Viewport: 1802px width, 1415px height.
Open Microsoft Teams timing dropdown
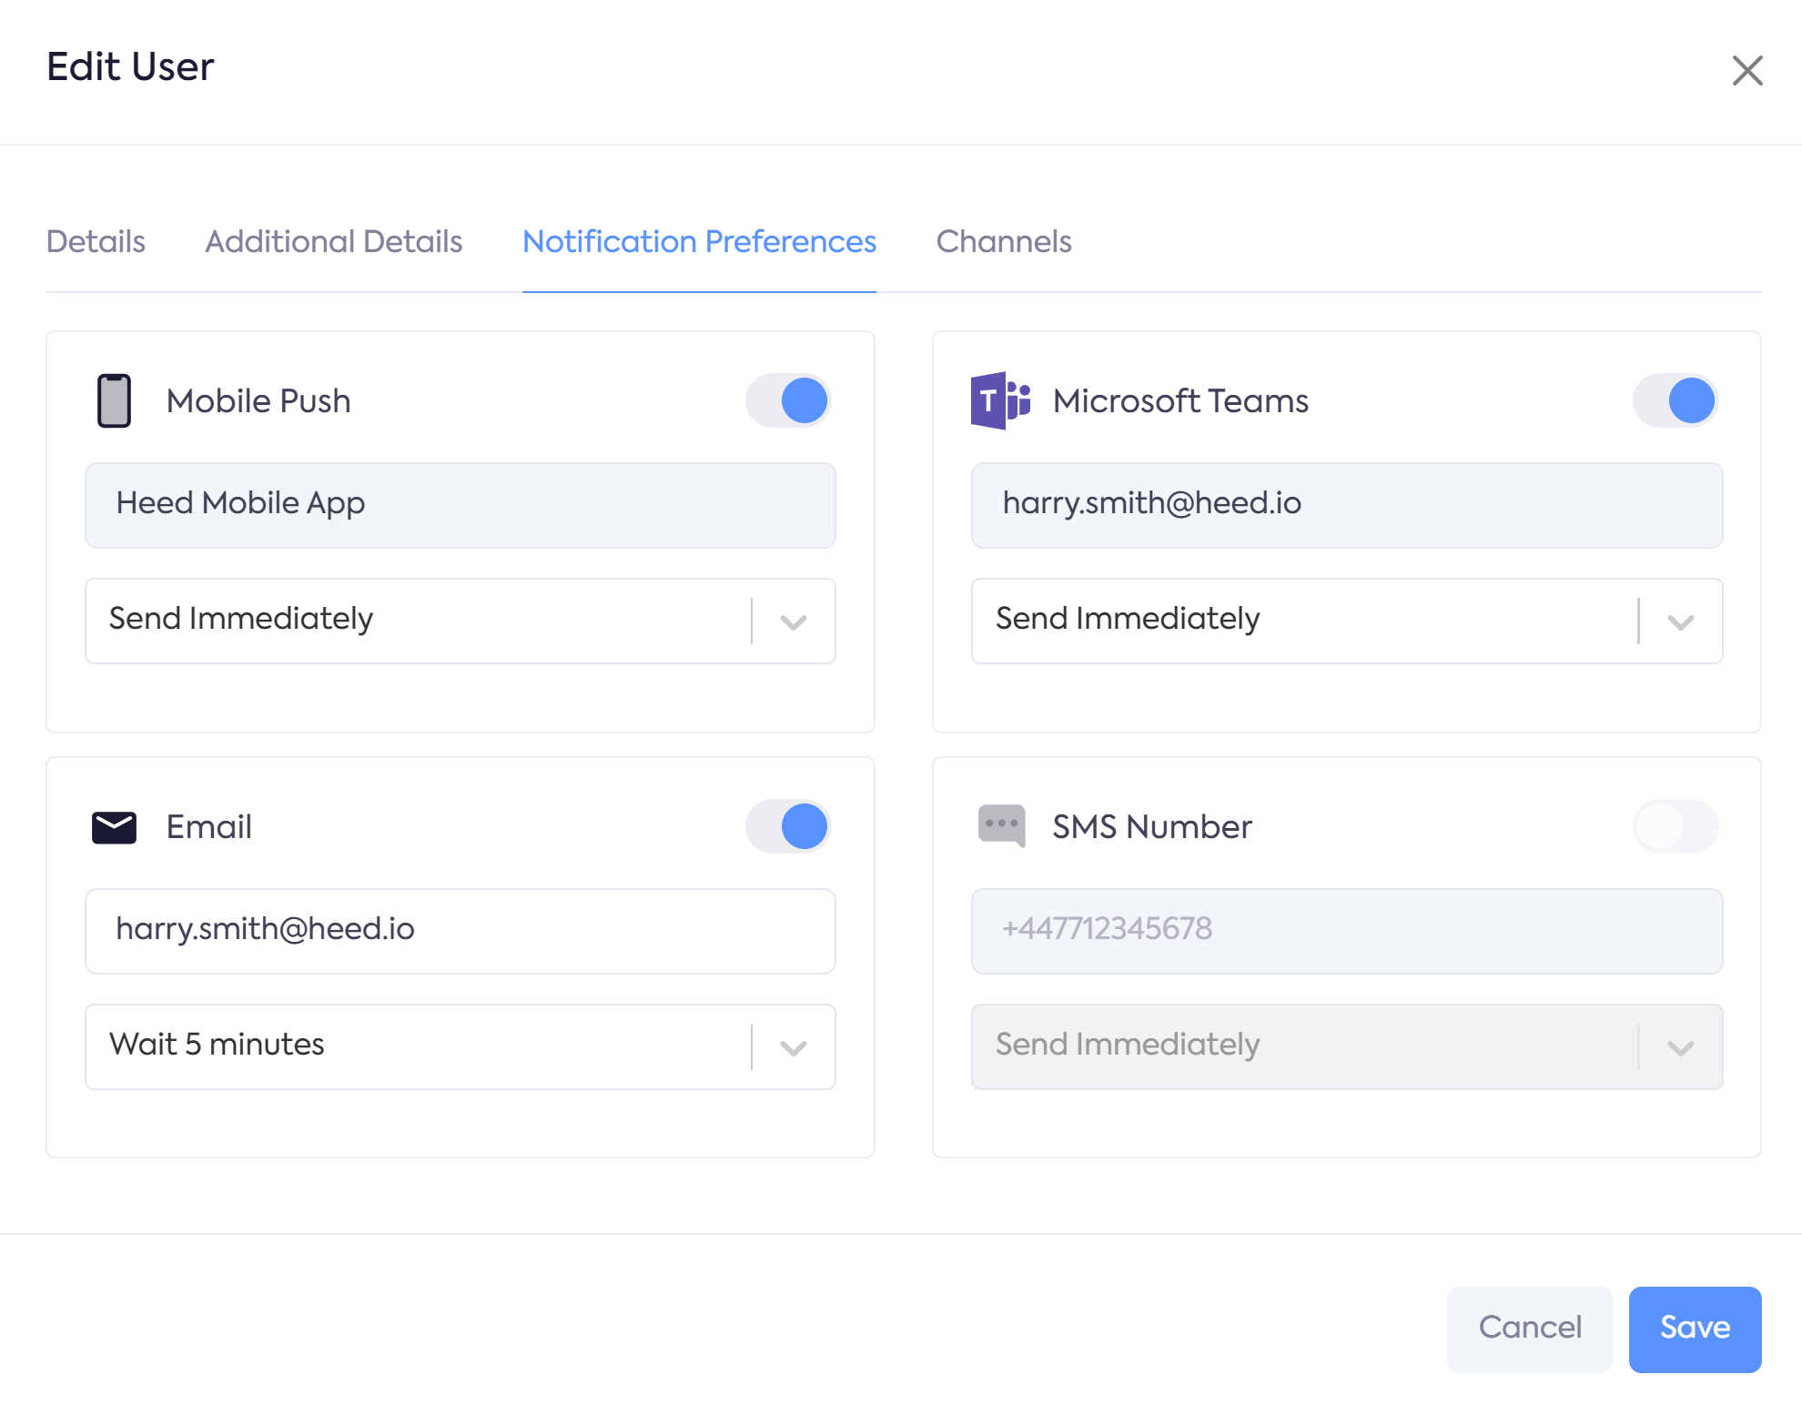(1679, 622)
